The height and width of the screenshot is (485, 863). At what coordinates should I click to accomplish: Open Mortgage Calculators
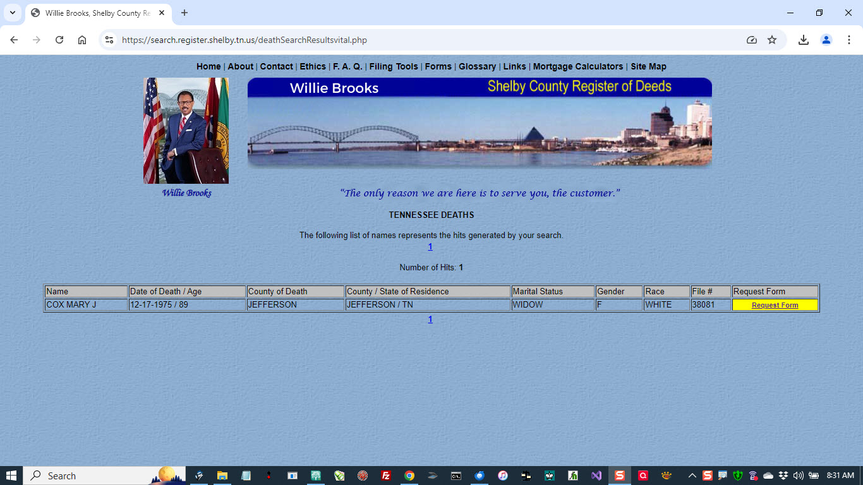pyautogui.click(x=578, y=66)
